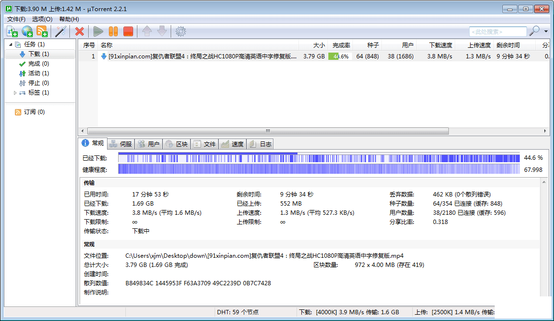554x321 pixels.
Task: Switch to the 区块 pieces tab
Action: [x=176, y=144]
